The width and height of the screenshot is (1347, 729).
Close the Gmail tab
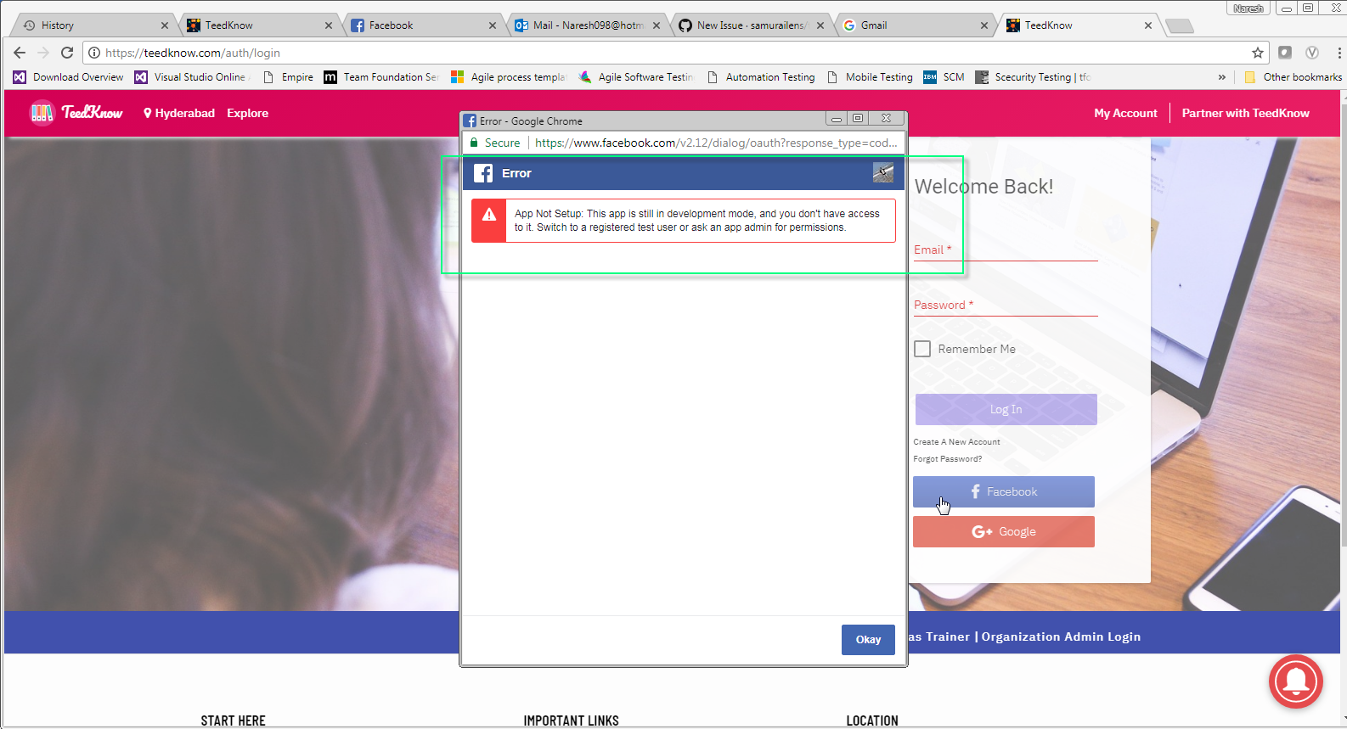coord(984,25)
